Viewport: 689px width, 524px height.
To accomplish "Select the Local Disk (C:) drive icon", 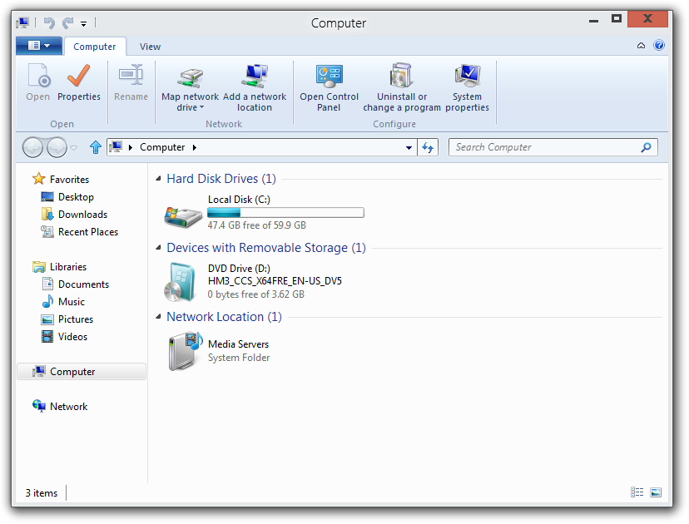I will [183, 216].
